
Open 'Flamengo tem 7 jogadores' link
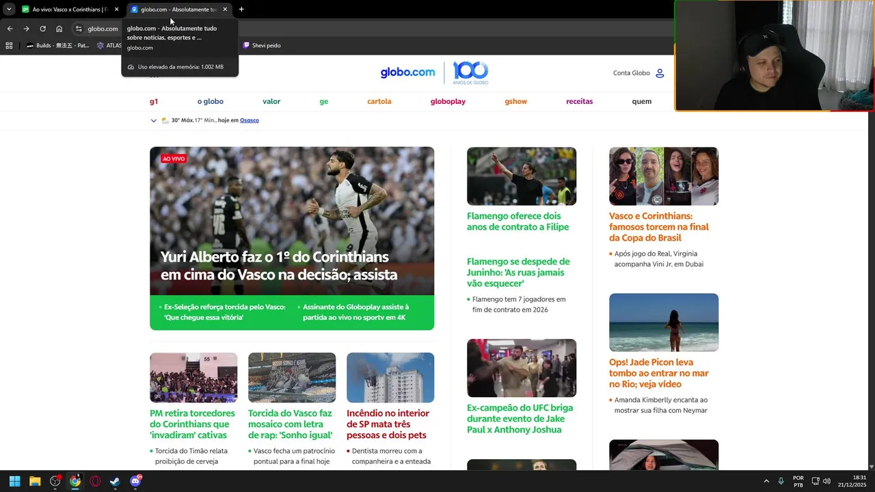pos(519,305)
